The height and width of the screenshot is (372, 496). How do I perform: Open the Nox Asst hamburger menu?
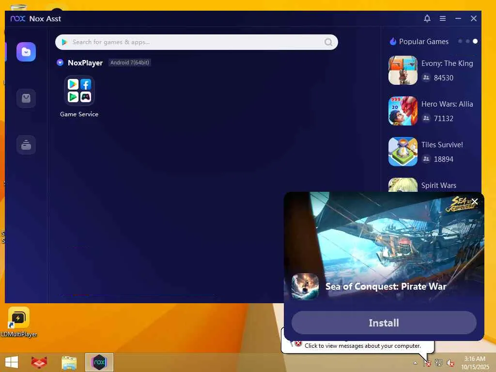pyautogui.click(x=443, y=19)
